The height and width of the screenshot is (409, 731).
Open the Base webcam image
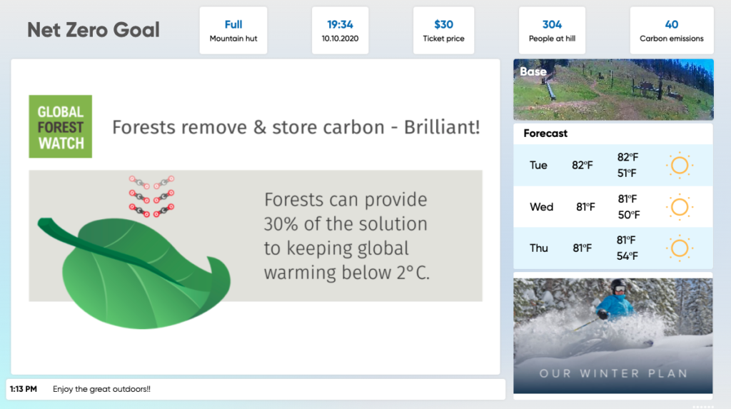coord(613,89)
